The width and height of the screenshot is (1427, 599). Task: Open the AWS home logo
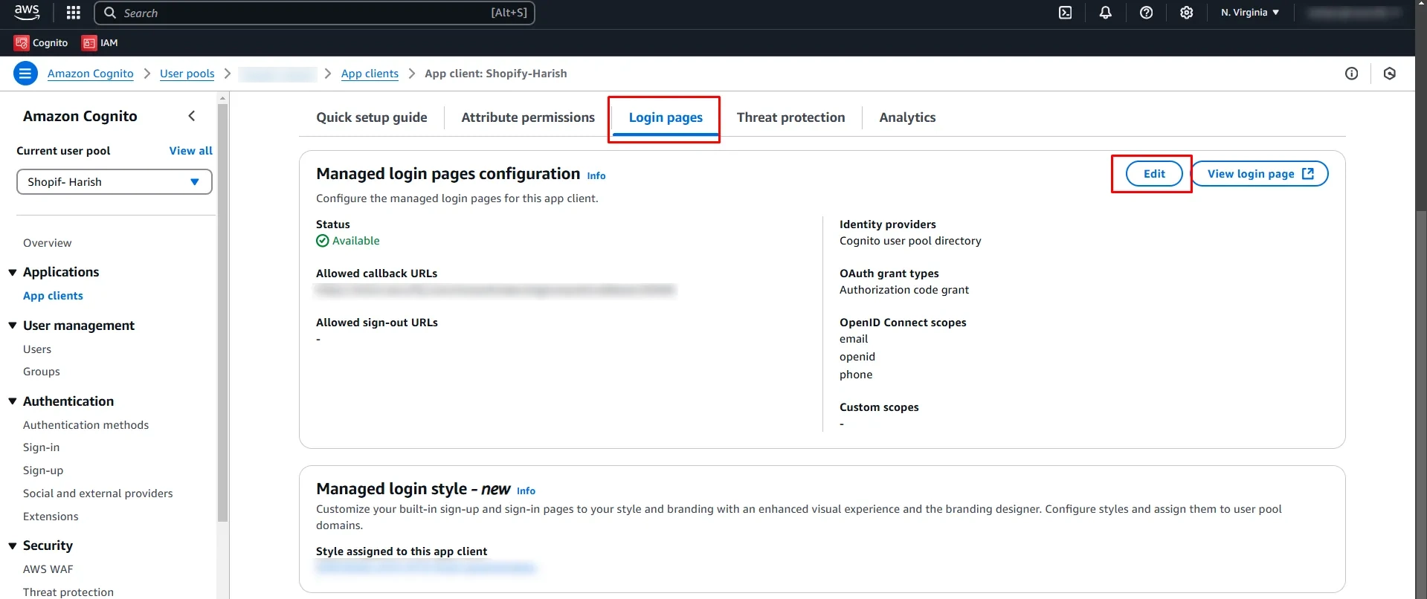[27, 13]
